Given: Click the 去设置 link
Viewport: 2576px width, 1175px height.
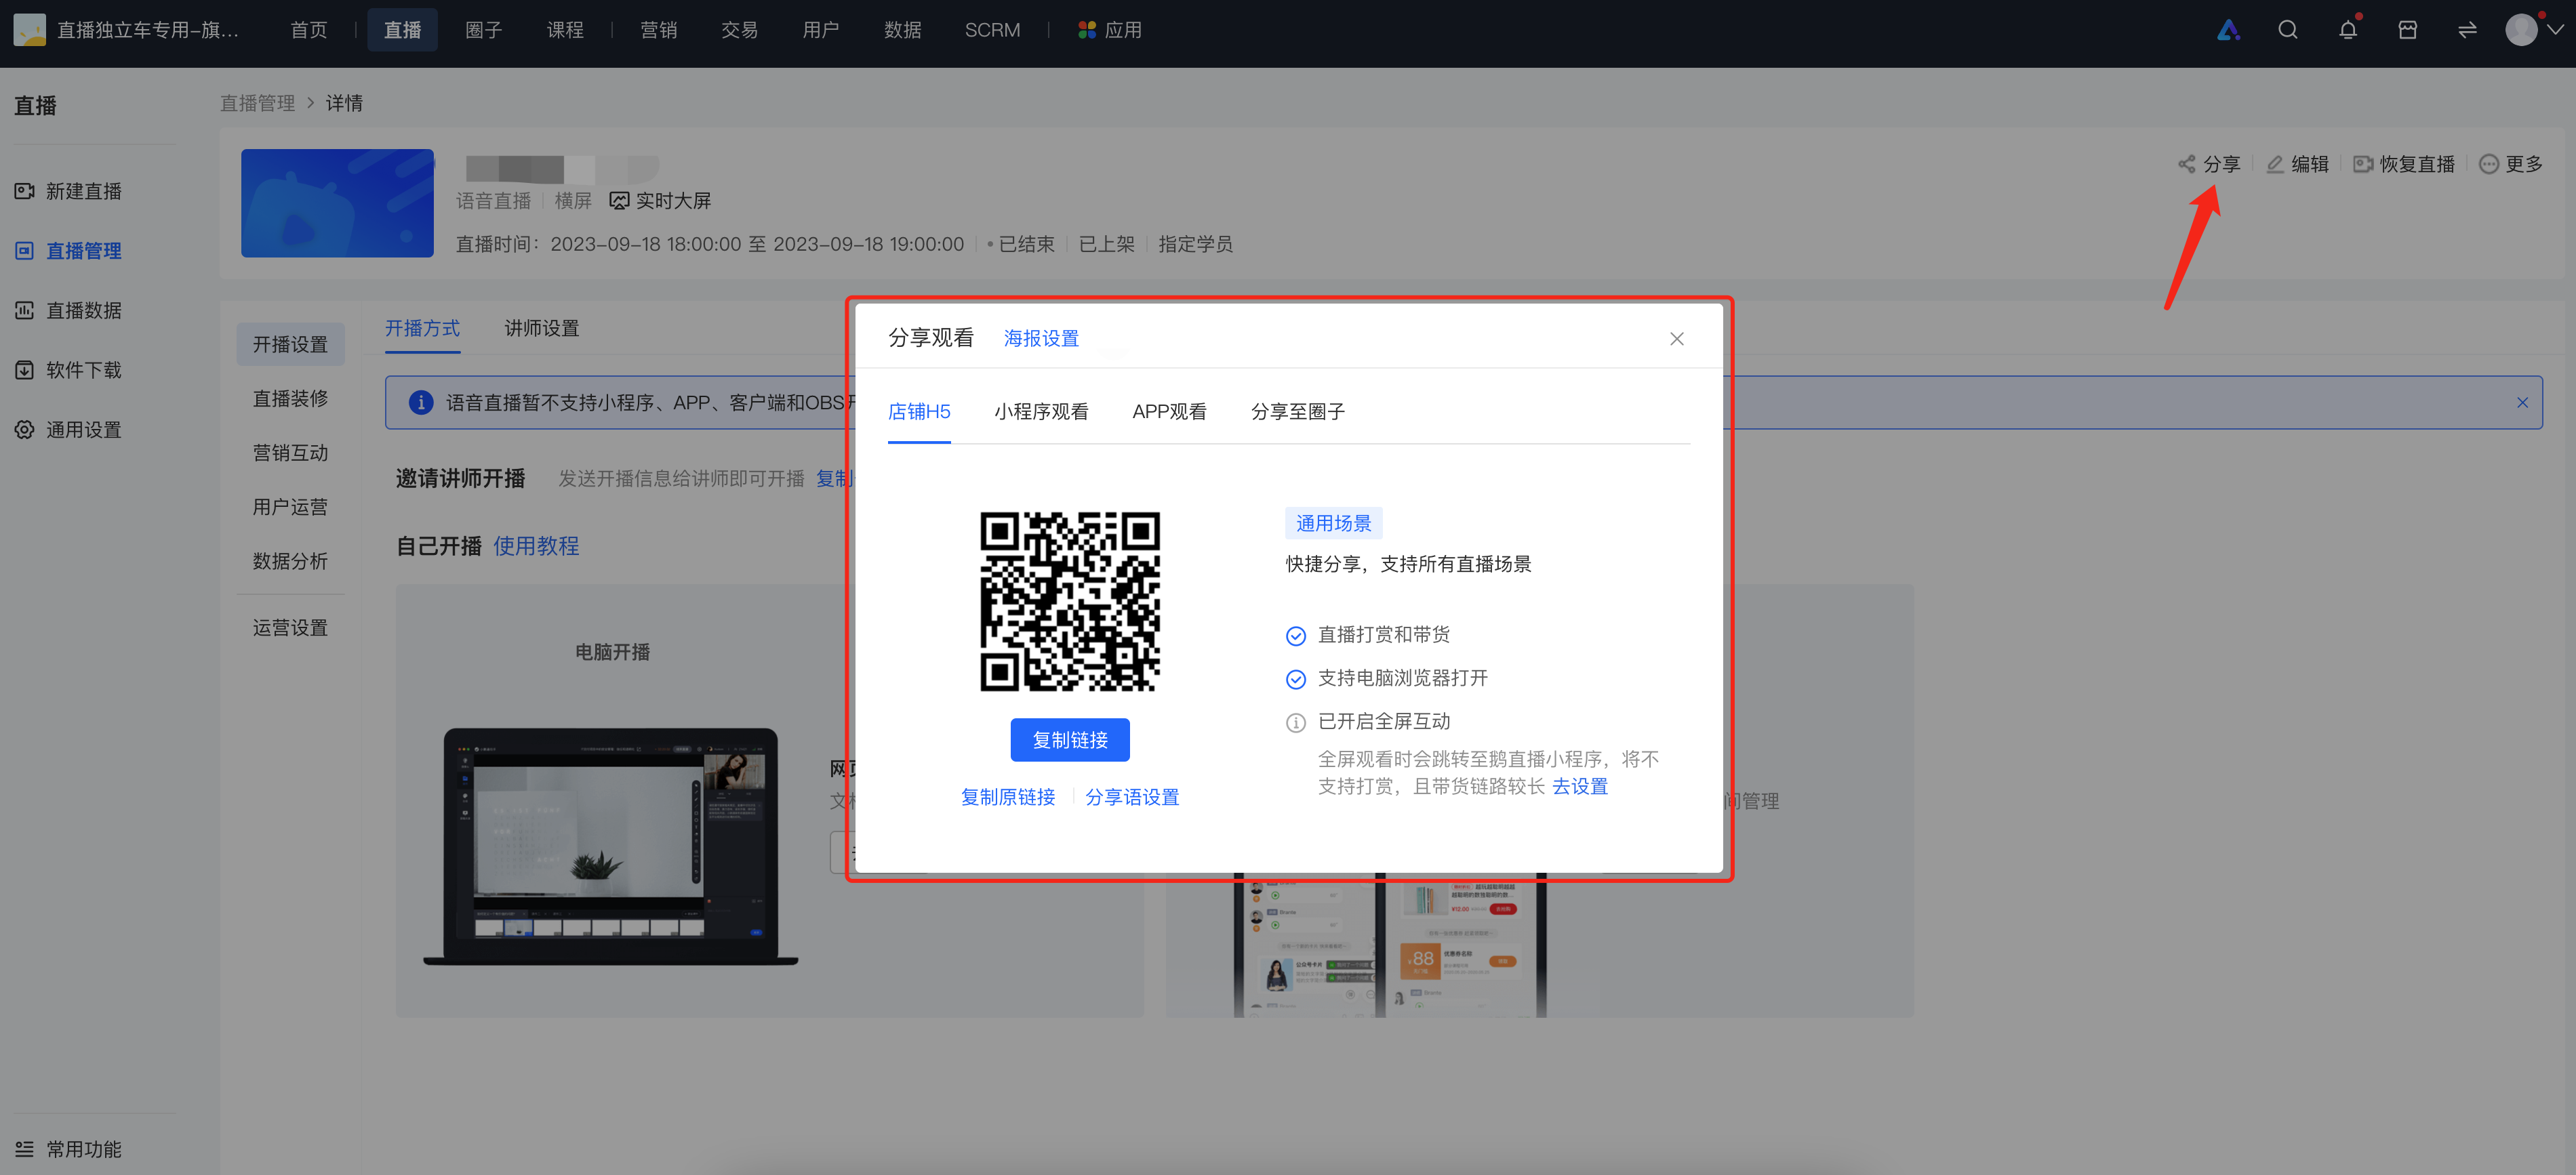Looking at the screenshot, I should (x=1579, y=787).
